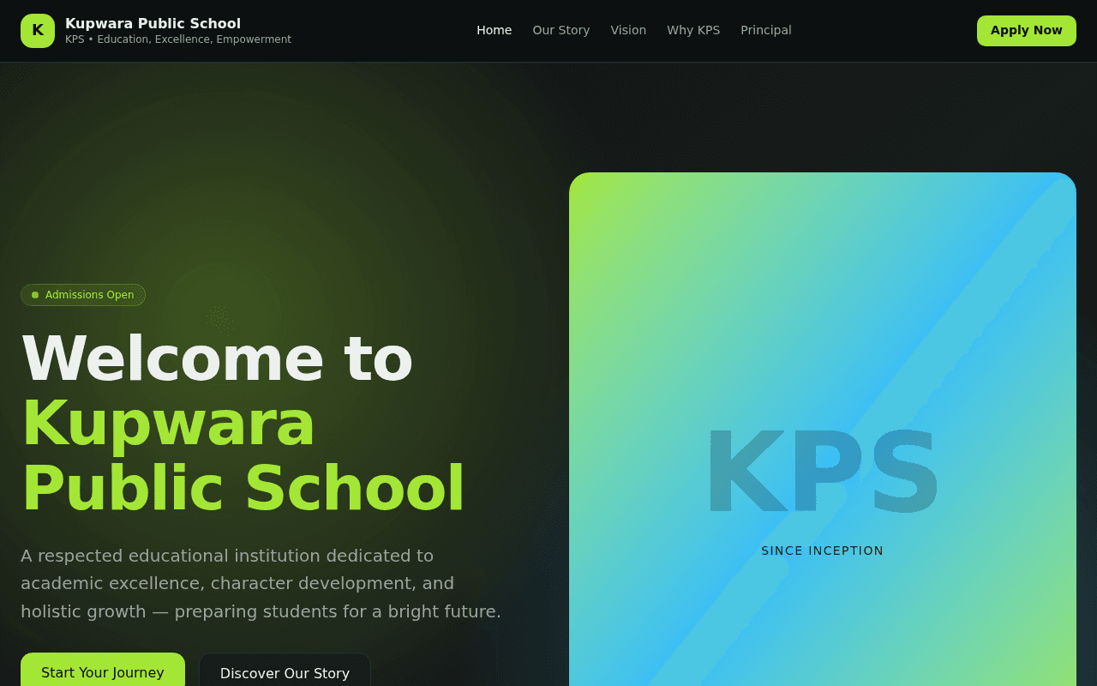Click the 'Welcome to' heading text
This screenshot has height=686, width=1097.
pos(217,358)
